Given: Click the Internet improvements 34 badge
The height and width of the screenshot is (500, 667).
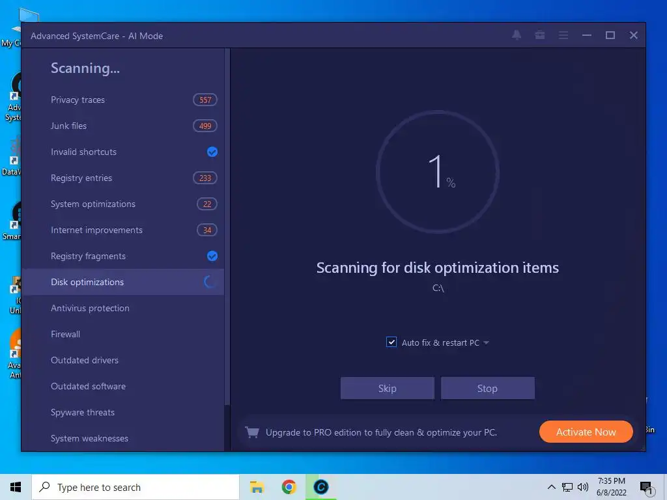Looking at the screenshot, I should point(206,230).
